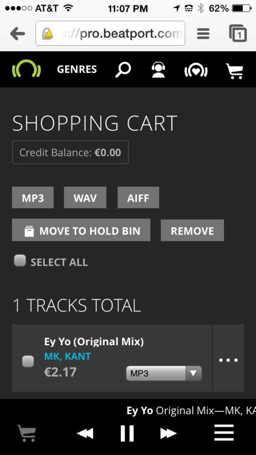Screen dimensions: 256x455
Task: Open the GENRES menu
Action: click(77, 70)
